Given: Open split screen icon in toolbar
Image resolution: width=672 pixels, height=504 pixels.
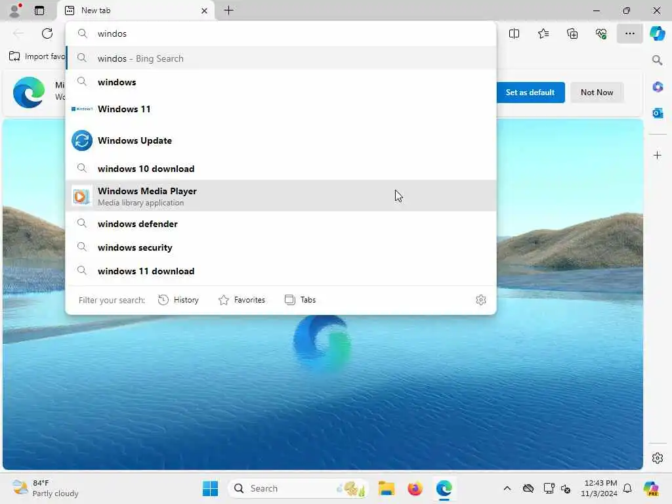Looking at the screenshot, I should [x=514, y=33].
